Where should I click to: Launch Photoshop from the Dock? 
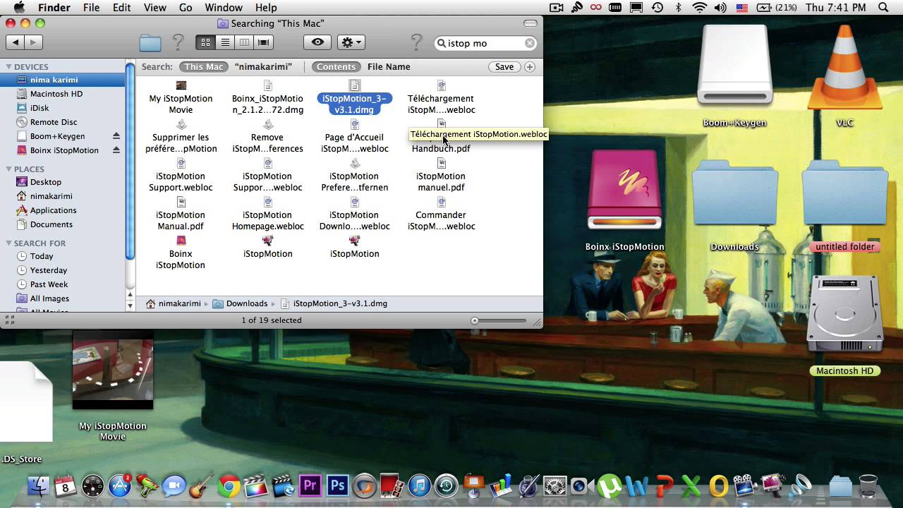[x=338, y=486]
